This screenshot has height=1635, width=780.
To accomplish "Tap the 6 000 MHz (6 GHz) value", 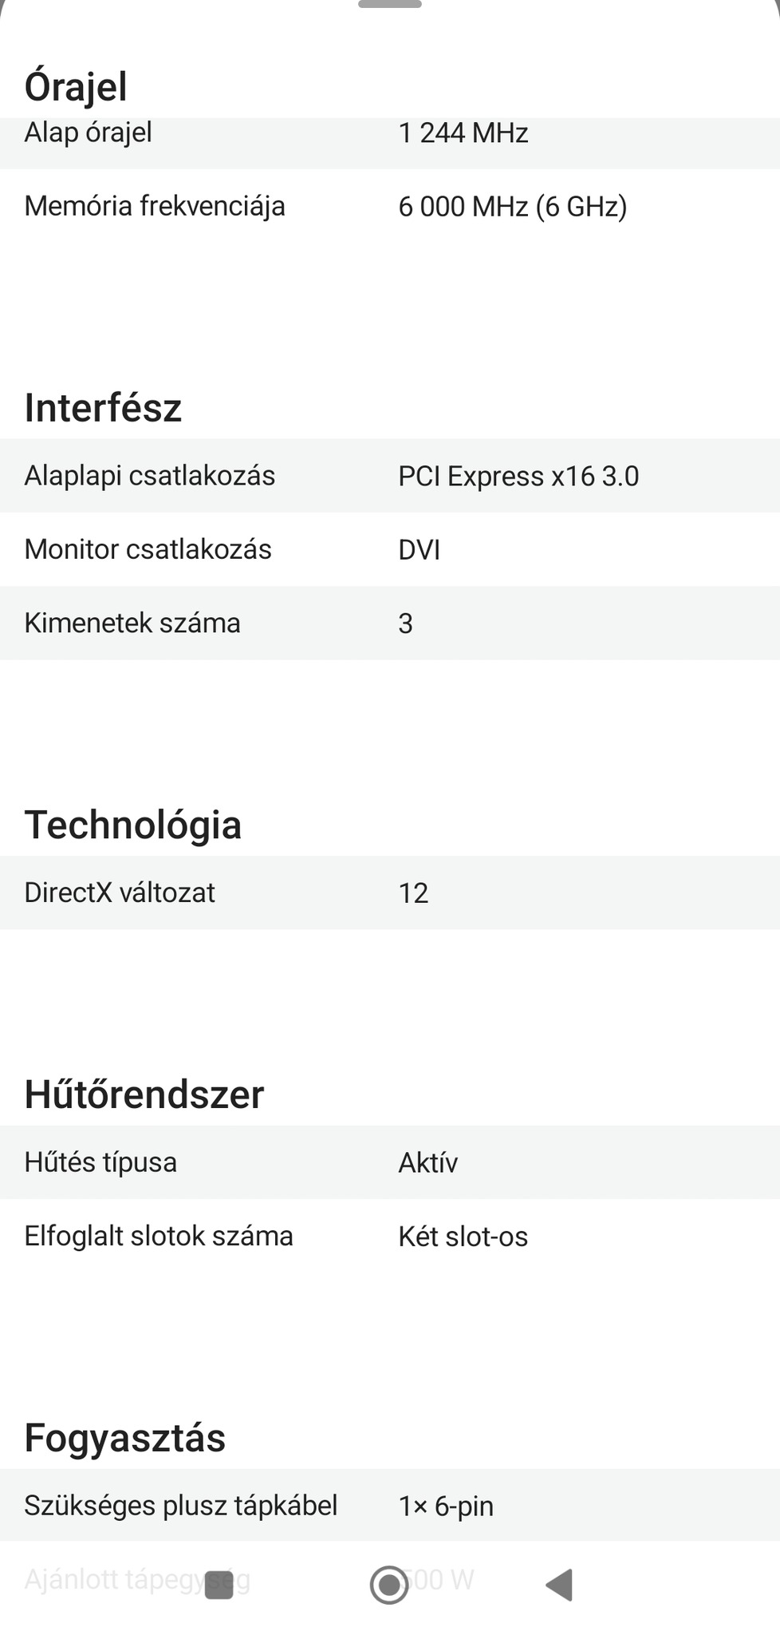I will click(x=512, y=207).
